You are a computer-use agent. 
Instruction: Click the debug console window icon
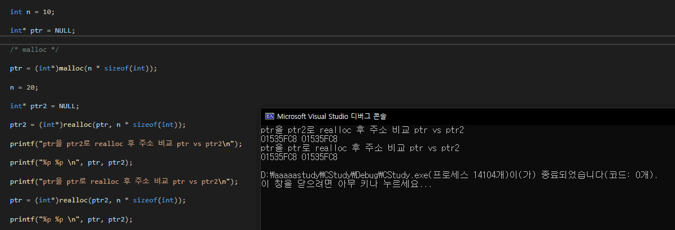pos(269,116)
